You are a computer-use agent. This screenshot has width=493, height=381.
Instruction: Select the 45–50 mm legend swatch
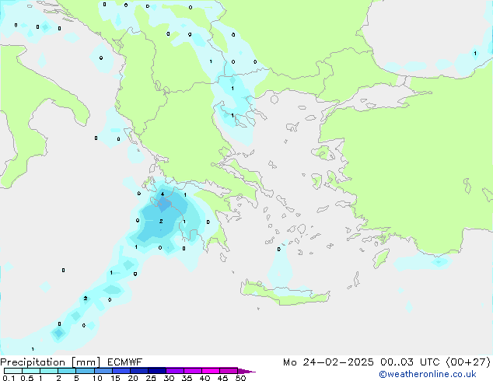[229, 371]
